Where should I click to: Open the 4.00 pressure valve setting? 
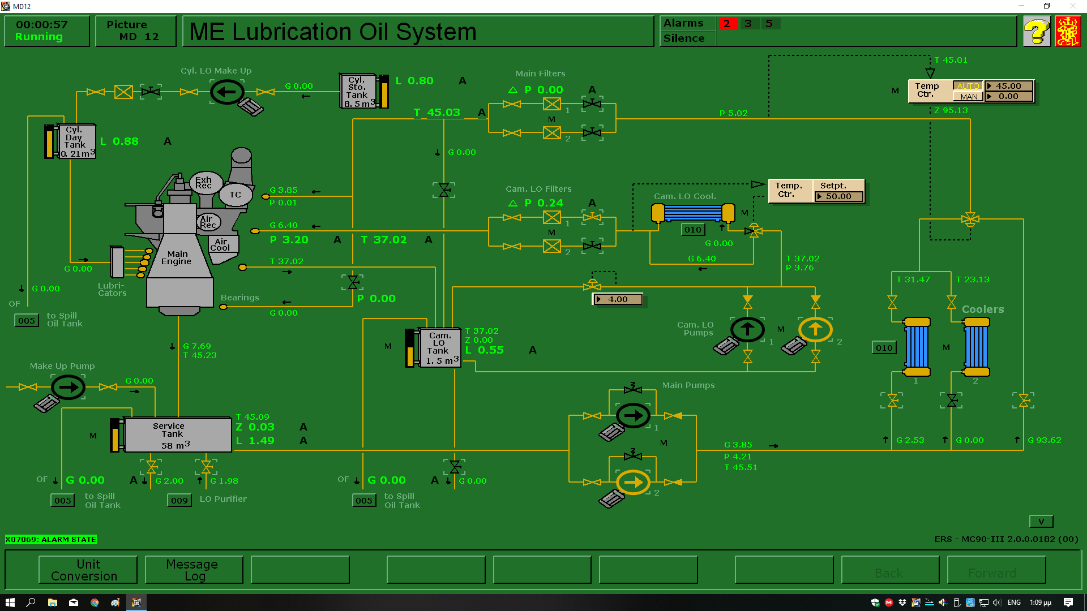(618, 299)
